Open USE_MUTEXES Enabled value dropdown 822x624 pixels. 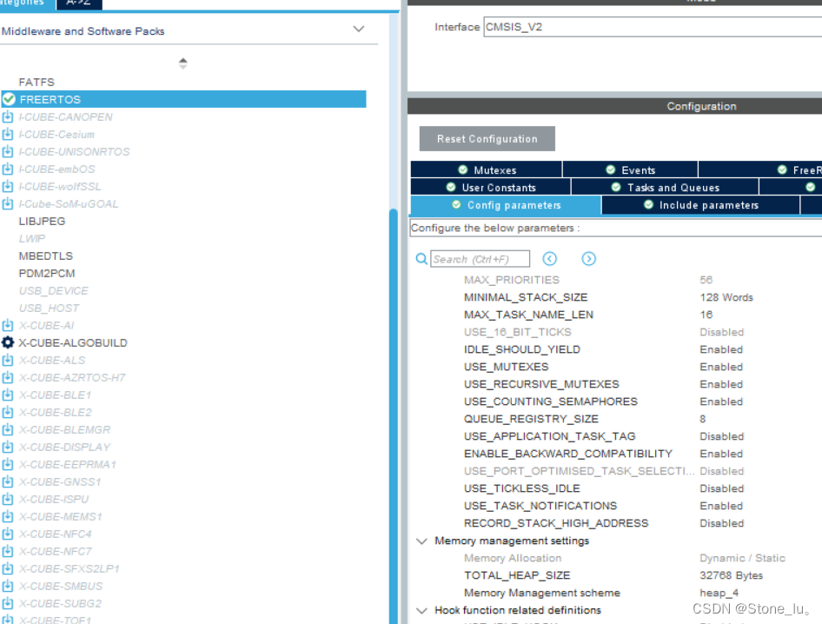point(721,367)
